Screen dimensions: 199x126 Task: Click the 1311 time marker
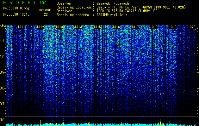click(x=21, y=27)
